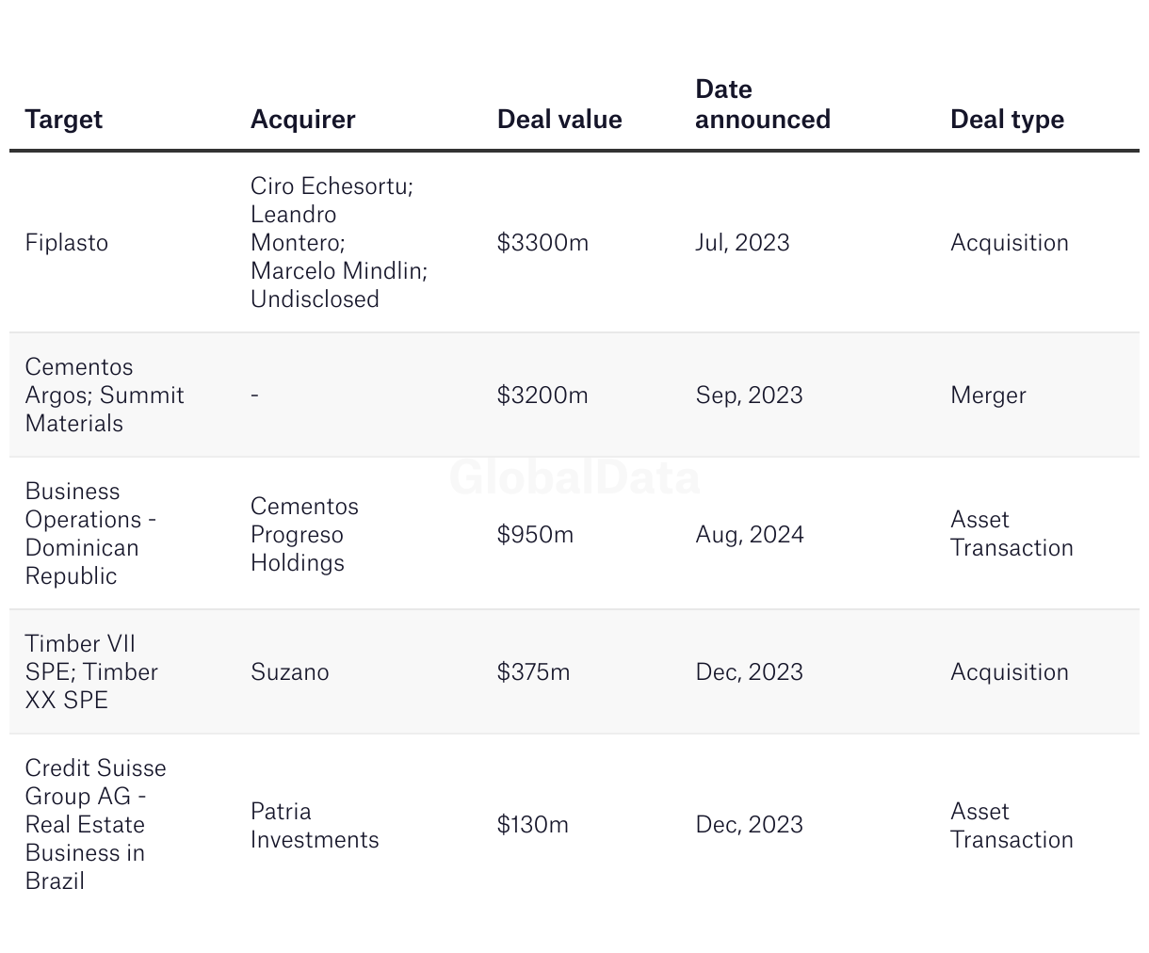Click the Date announced column header
The width and height of the screenshot is (1149, 953).
762,105
